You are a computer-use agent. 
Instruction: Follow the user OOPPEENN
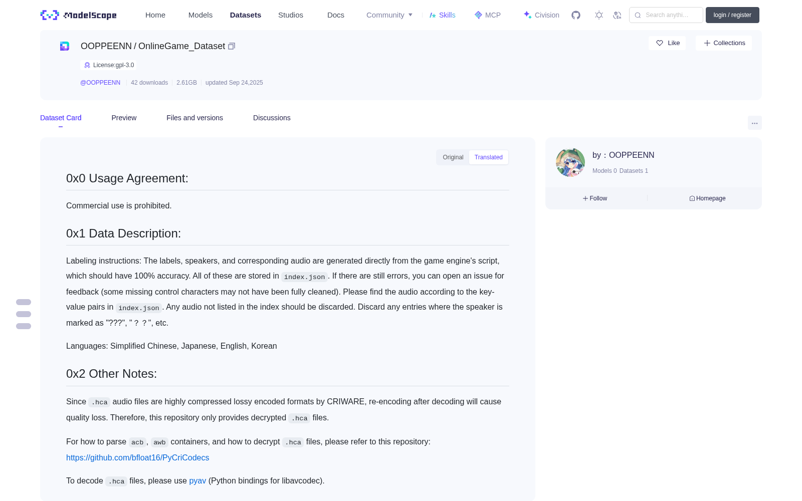click(x=595, y=198)
